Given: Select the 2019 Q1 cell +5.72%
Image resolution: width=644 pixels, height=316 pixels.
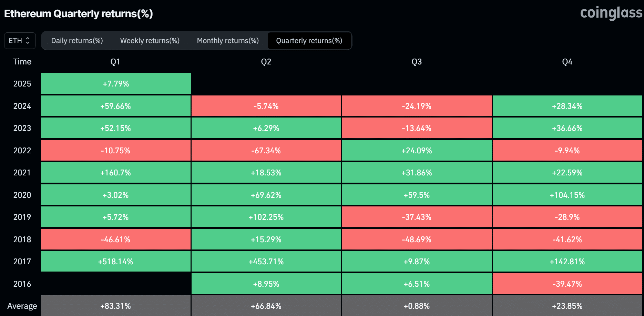Looking at the screenshot, I should 116,217.
